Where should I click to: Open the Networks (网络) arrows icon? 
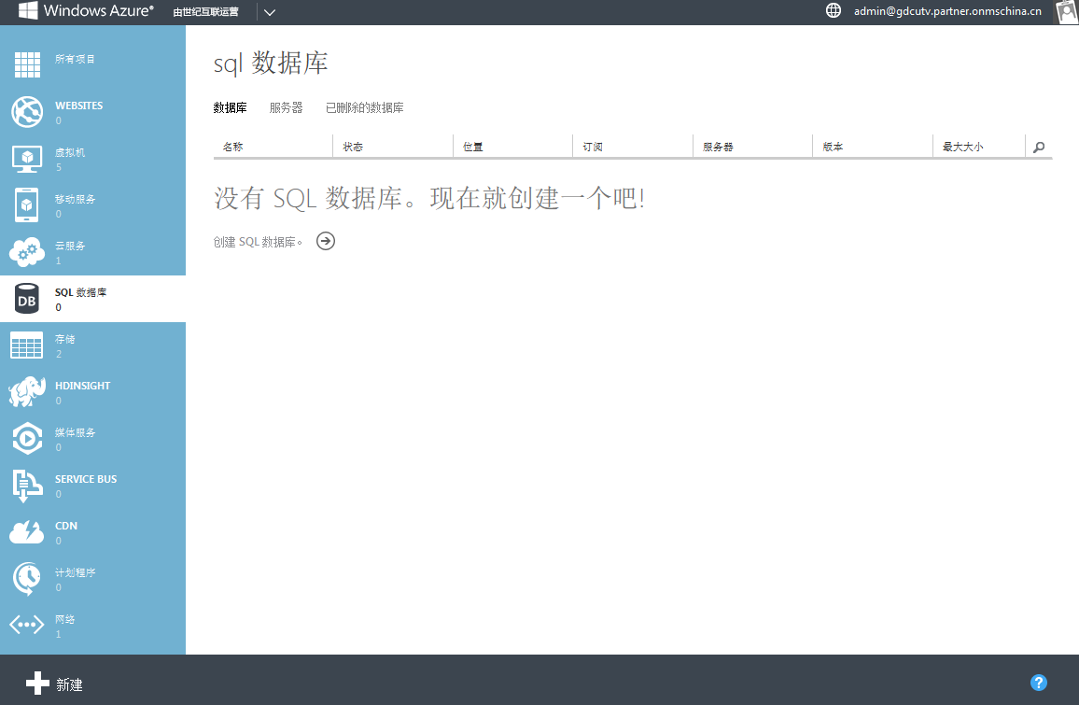[x=27, y=625]
